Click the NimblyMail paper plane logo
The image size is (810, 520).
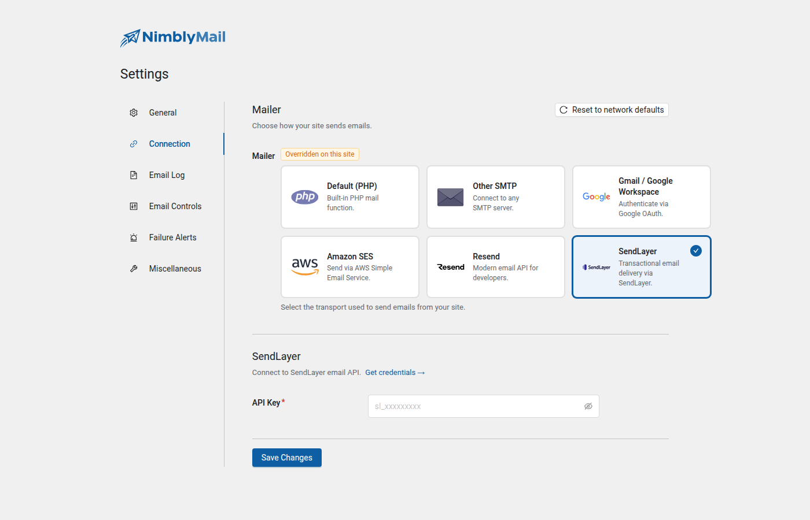coord(130,38)
